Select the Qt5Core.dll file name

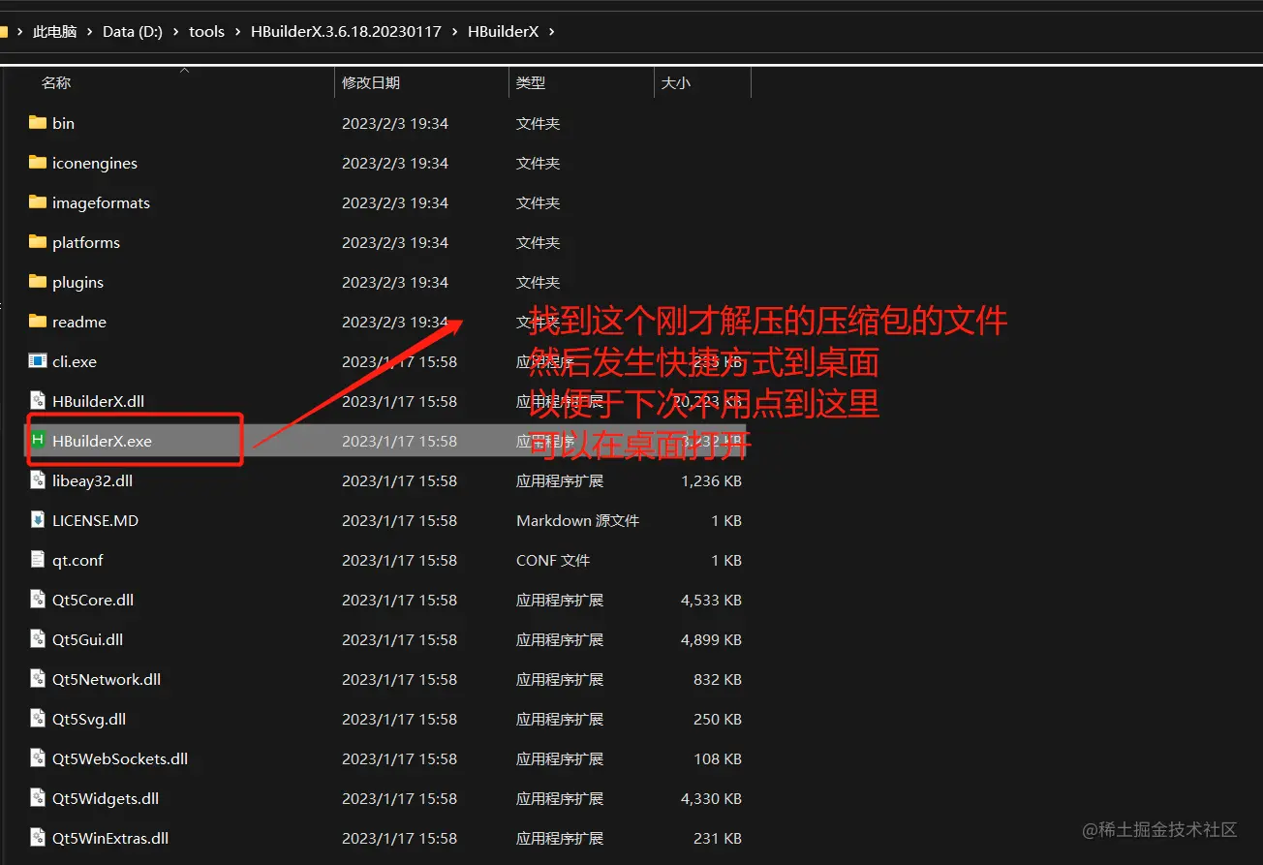click(93, 600)
